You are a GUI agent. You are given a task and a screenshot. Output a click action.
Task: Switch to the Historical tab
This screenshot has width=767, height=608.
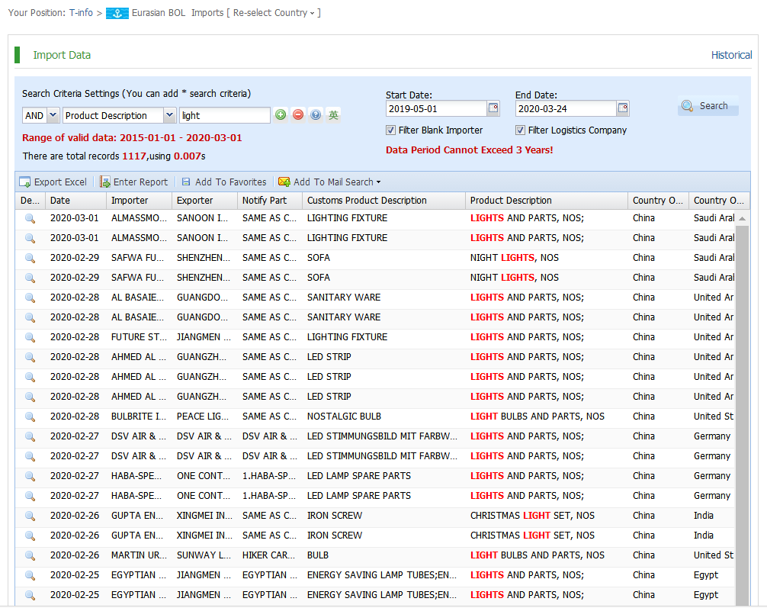pyautogui.click(x=731, y=55)
